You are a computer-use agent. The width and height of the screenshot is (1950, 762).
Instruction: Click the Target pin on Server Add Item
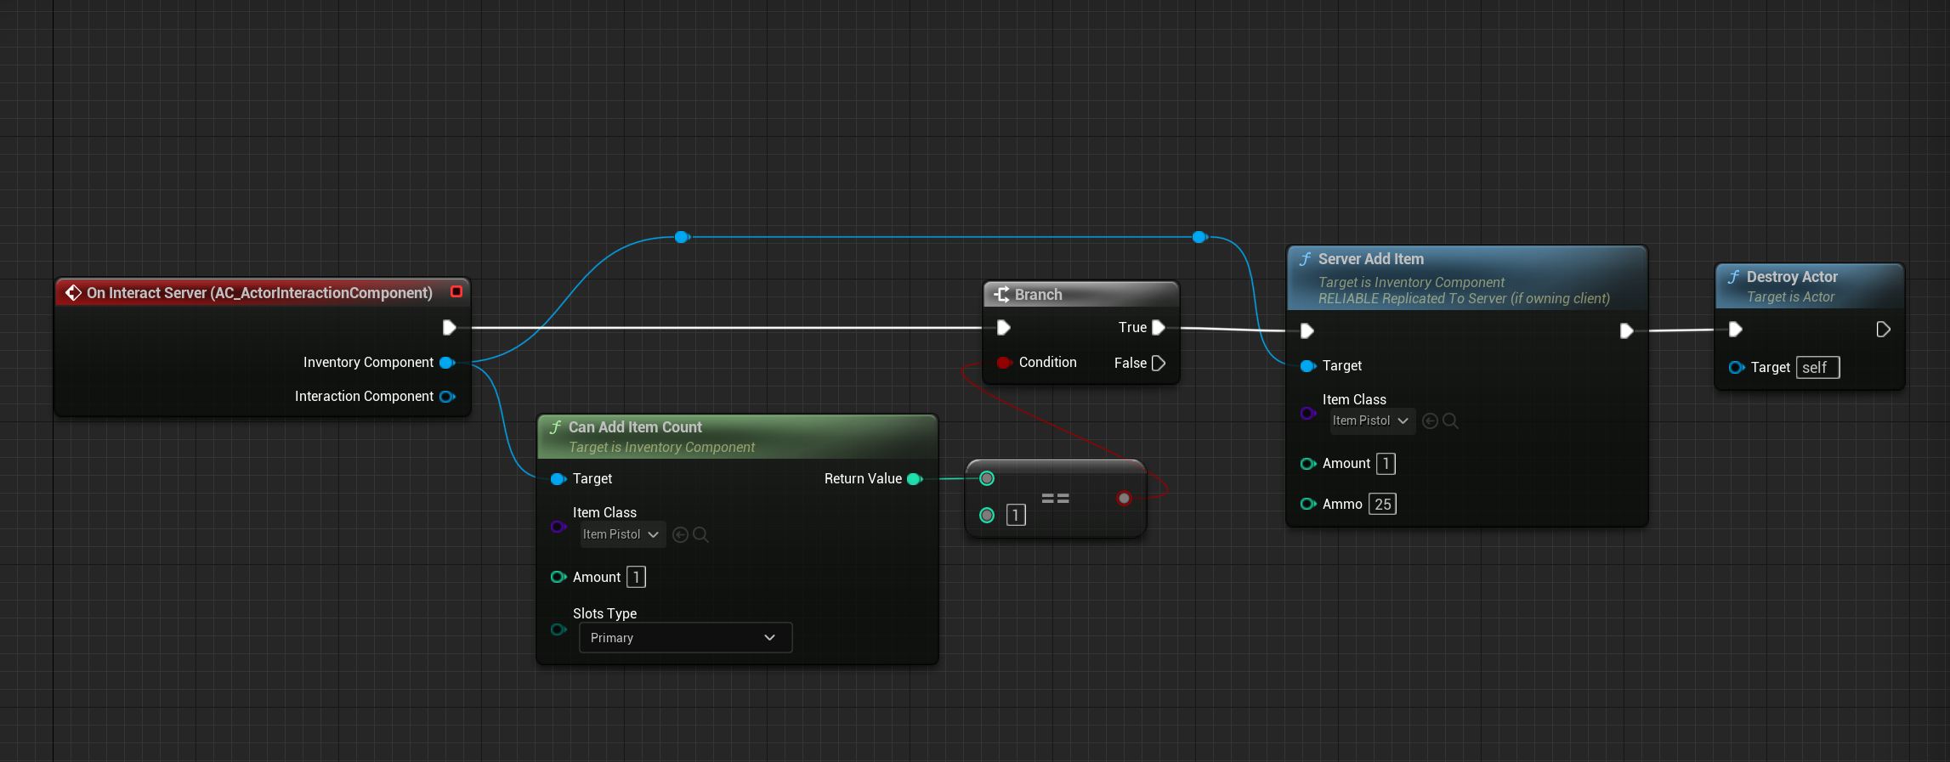1308,366
